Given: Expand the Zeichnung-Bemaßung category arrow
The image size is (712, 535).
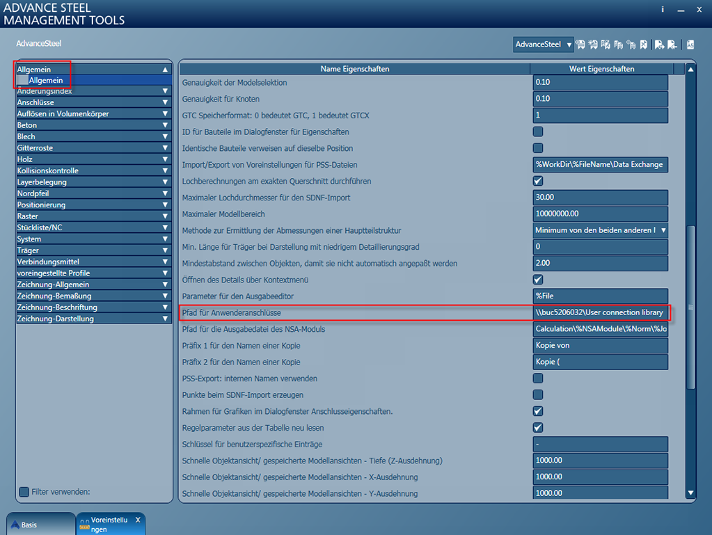Looking at the screenshot, I should [x=165, y=296].
